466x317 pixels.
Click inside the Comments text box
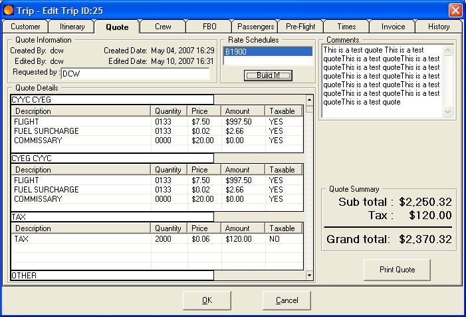(382, 81)
